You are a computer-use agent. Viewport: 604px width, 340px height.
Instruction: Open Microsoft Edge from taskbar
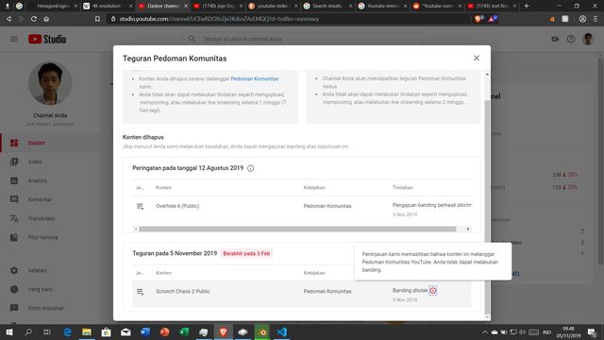(67, 331)
